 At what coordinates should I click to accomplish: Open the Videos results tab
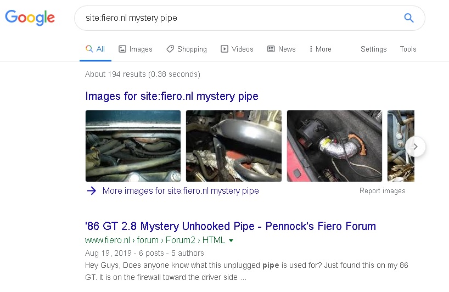[x=237, y=49]
